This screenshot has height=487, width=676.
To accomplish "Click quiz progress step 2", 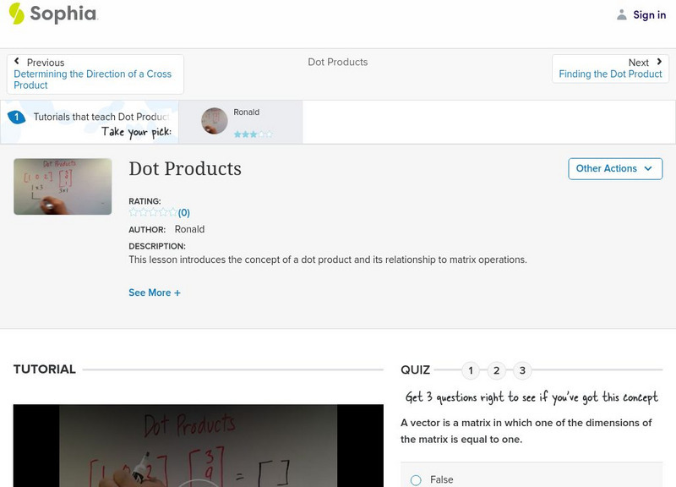I will coord(497,369).
